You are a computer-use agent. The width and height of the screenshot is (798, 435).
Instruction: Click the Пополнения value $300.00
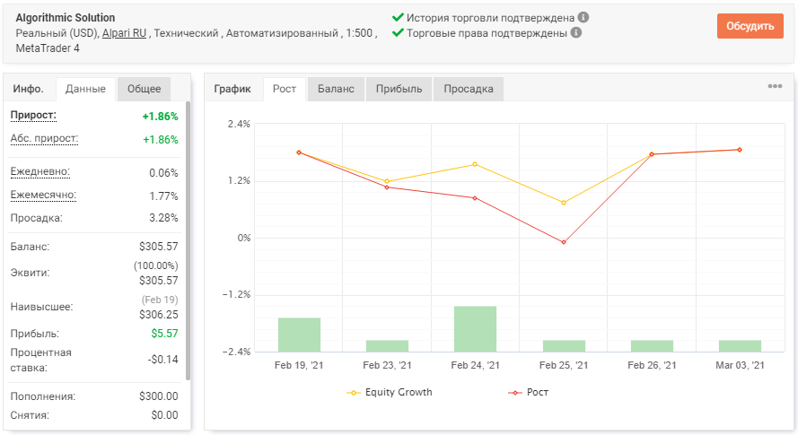pos(159,396)
